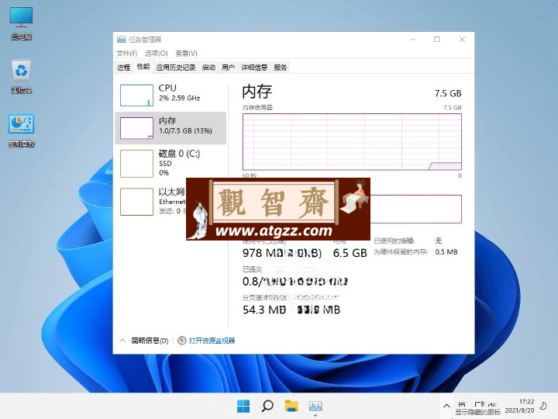Image resolution: width=558 pixels, height=419 pixels.
Task: Click the CPU mini graph thumbnail
Action: 136,95
